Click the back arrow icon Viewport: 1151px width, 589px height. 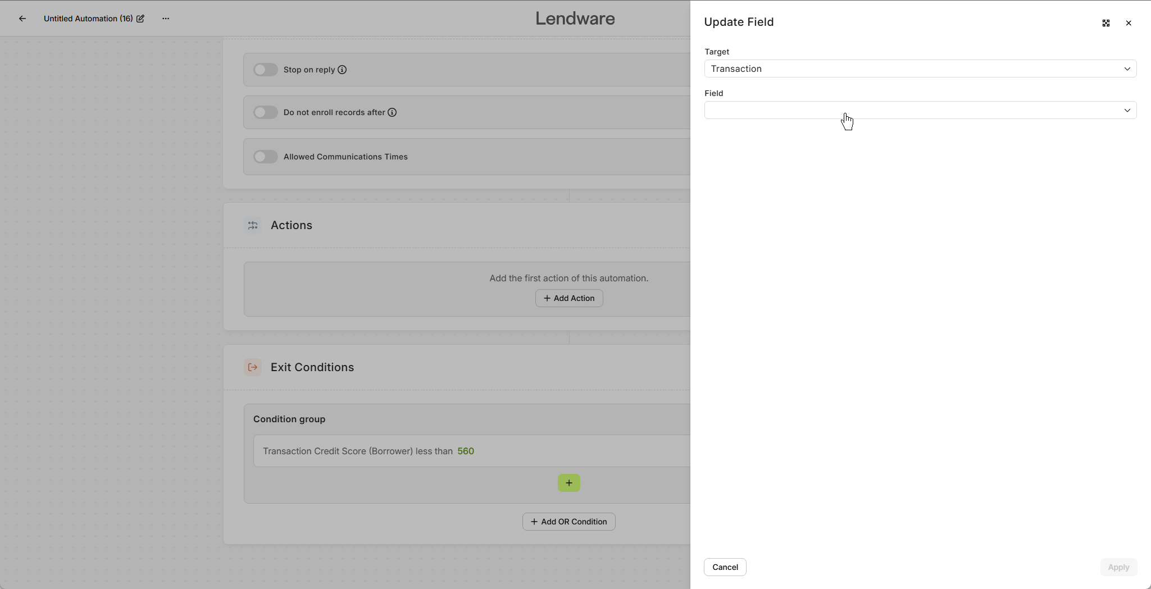tap(22, 19)
